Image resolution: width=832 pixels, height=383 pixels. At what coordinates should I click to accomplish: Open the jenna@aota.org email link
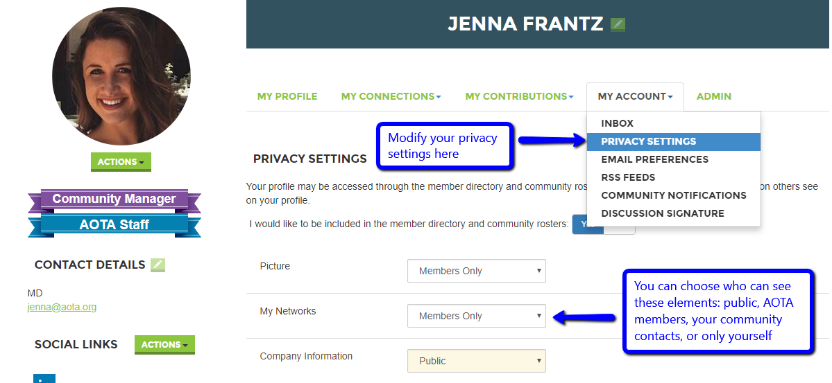tap(62, 307)
